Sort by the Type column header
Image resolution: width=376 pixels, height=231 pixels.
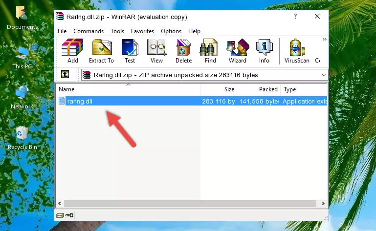[304, 89]
